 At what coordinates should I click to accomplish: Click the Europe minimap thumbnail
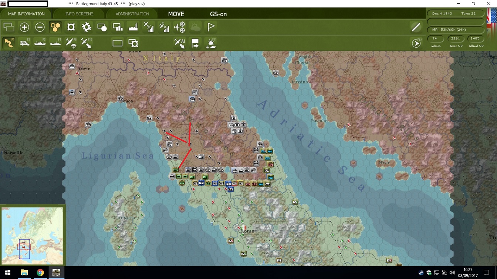pyautogui.click(x=32, y=235)
